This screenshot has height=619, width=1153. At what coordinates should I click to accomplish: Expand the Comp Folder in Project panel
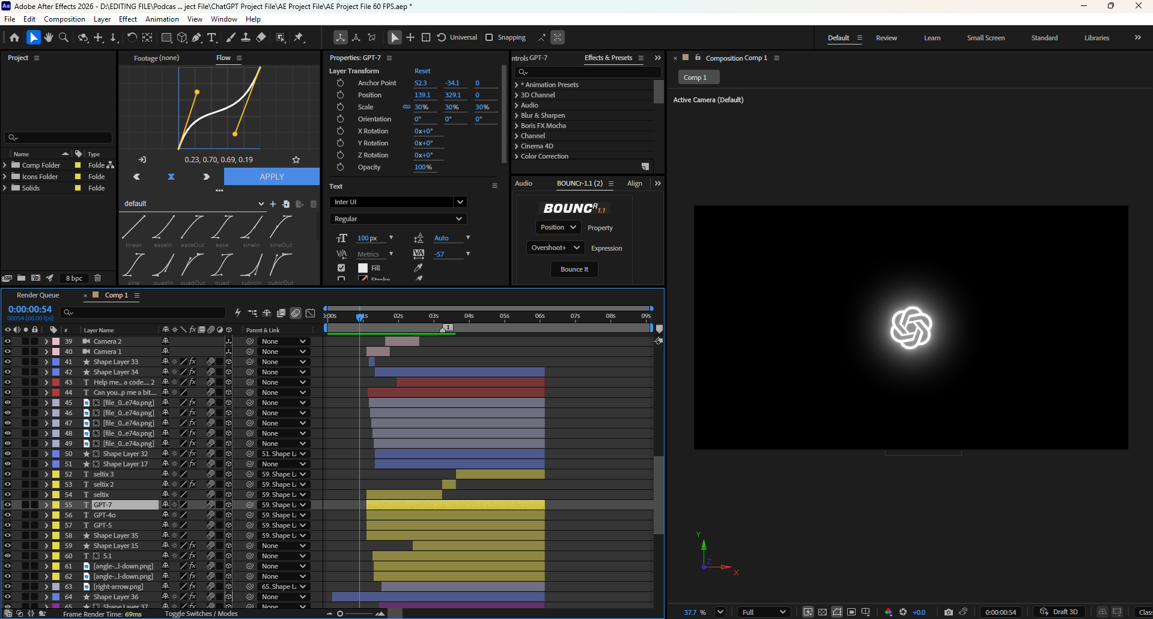(x=5, y=165)
